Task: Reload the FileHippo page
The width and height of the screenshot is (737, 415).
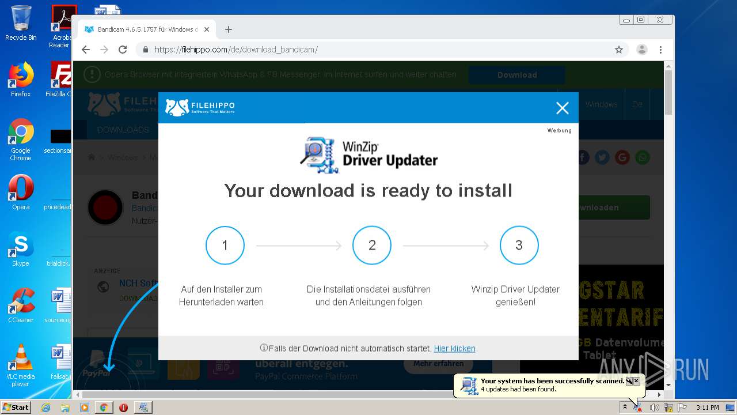Action: (x=123, y=50)
